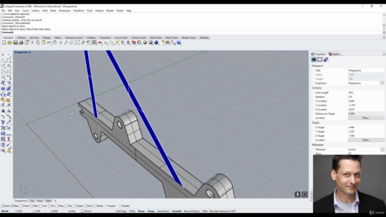Enable the Int osnap checkbox
The width and height of the screenshot is (386, 217).
pos(49,206)
